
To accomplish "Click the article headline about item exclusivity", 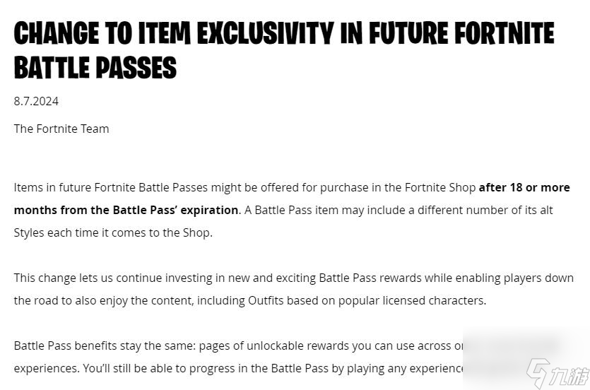I will [284, 50].
